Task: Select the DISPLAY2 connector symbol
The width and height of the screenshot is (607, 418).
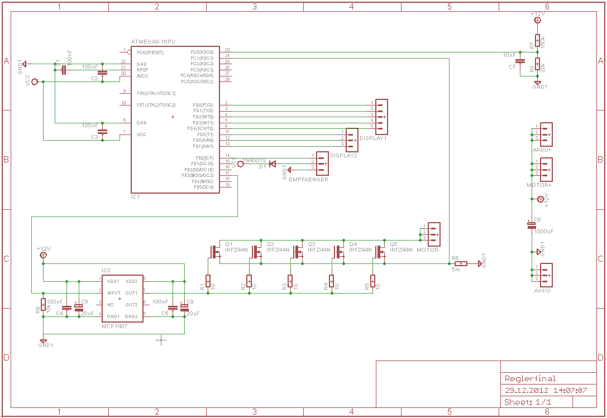Action: click(352, 140)
